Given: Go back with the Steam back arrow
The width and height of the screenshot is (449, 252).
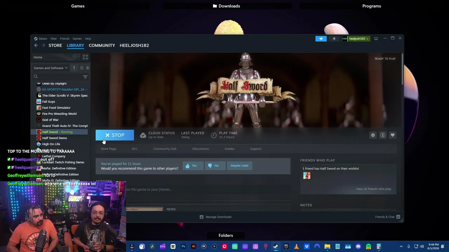Looking at the screenshot, I should click(36, 45).
